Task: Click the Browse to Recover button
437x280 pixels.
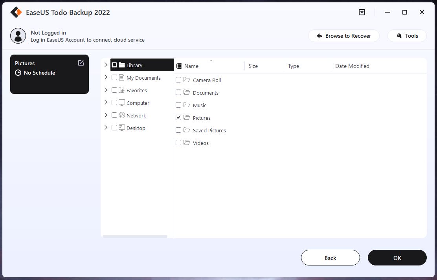Action: (343, 36)
